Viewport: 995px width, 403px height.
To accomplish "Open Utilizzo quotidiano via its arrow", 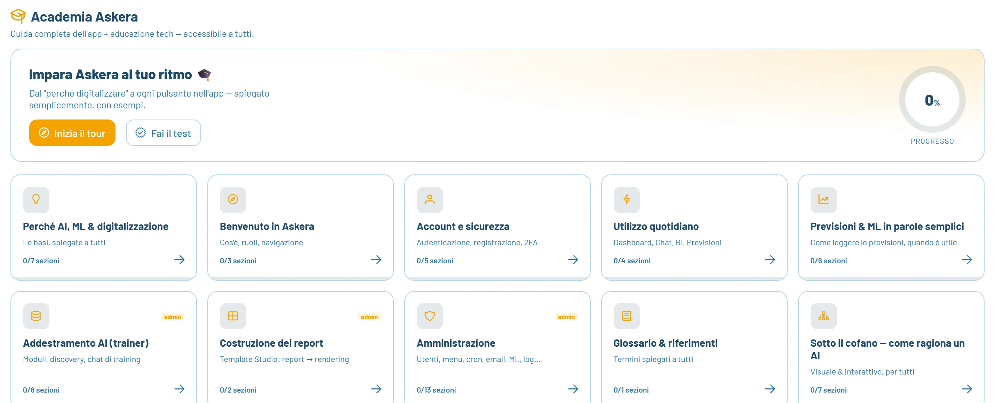I will click(770, 260).
